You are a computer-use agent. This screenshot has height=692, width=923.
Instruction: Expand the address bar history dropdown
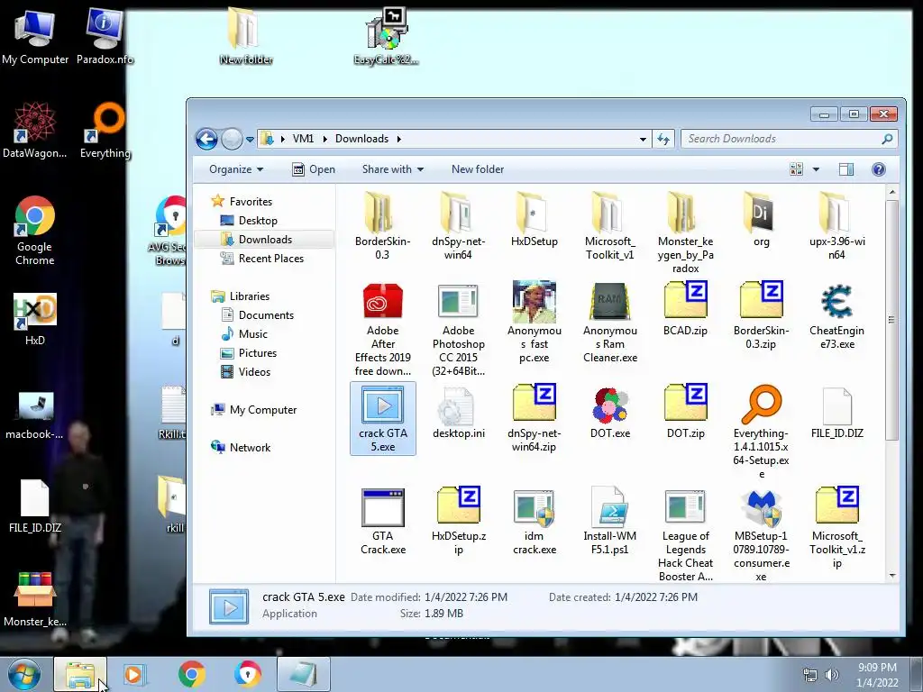(x=643, y=139)
